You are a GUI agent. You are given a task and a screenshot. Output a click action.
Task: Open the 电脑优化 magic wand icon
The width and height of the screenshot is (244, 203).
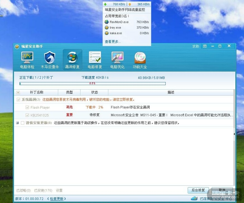(x=118, y=58)
